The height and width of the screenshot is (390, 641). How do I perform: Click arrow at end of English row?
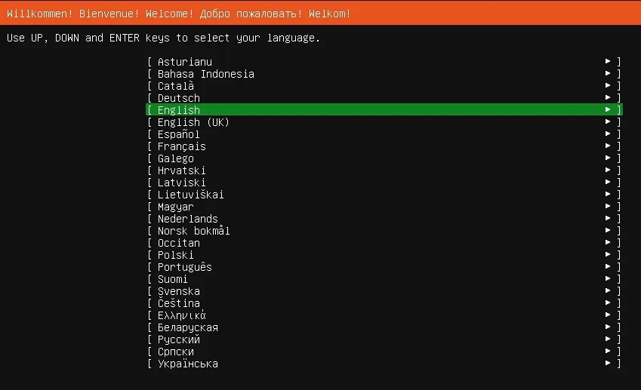(x=608, y=109)
